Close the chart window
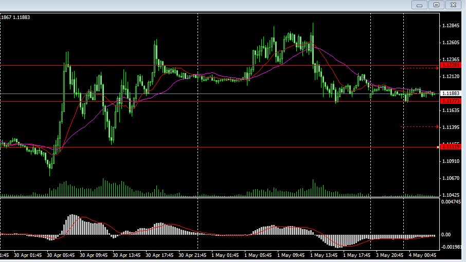 (x=453, y=5)
